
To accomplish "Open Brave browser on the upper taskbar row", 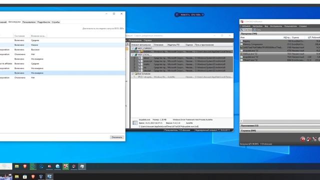I will [25, 166].
